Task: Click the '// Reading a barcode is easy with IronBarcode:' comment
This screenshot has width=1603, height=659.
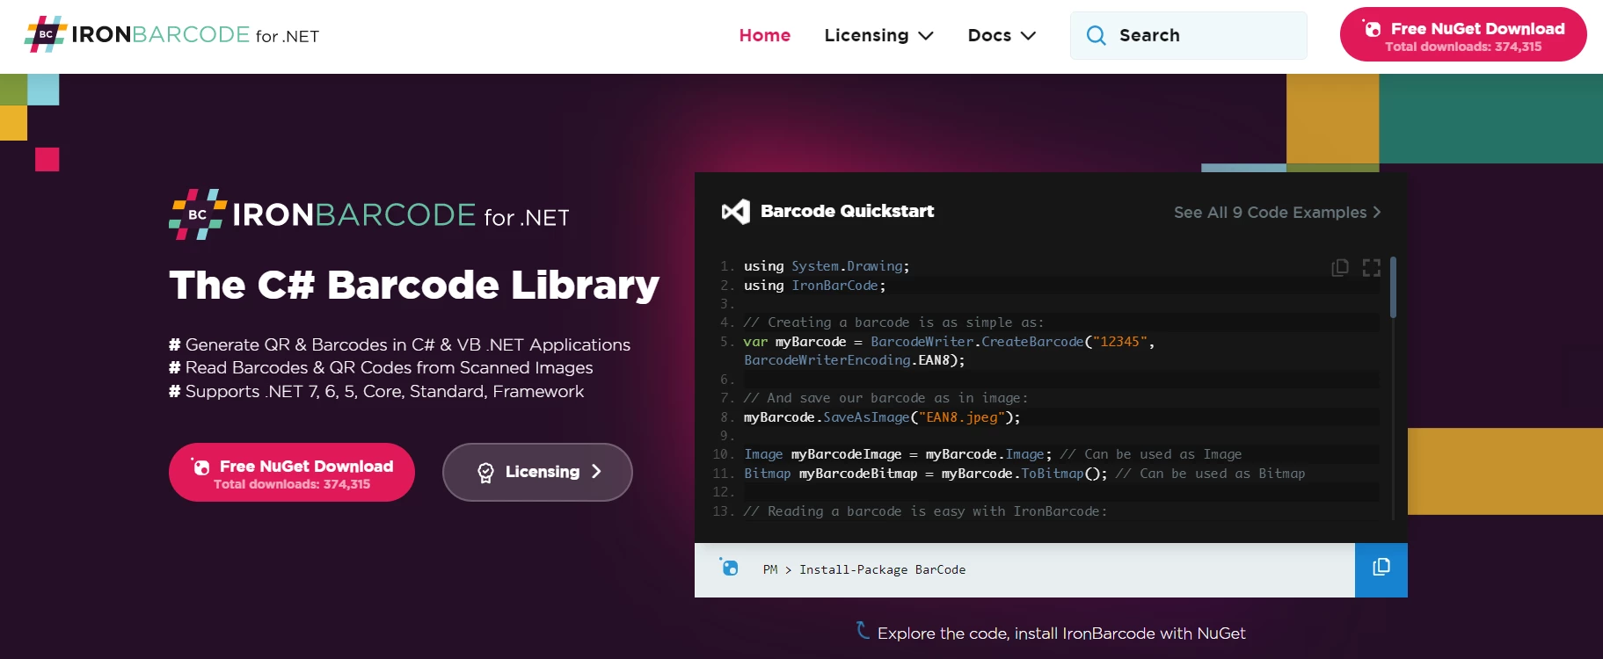Action: point(925,511)
